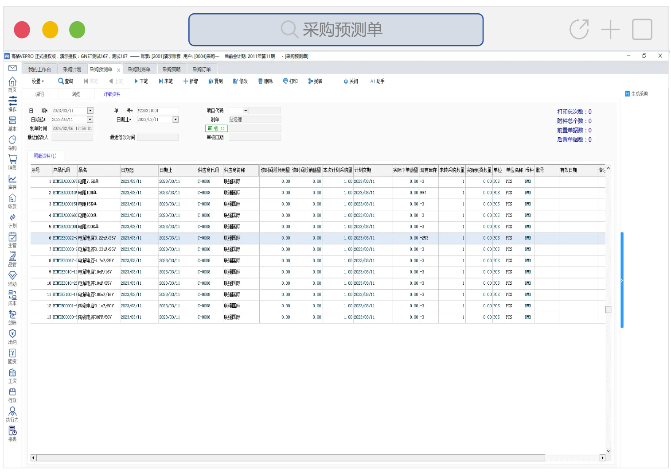Switch to the 采购订单 tab
Image resolution: width=671 pixels, height=472 pixels.
click(202, 70)
